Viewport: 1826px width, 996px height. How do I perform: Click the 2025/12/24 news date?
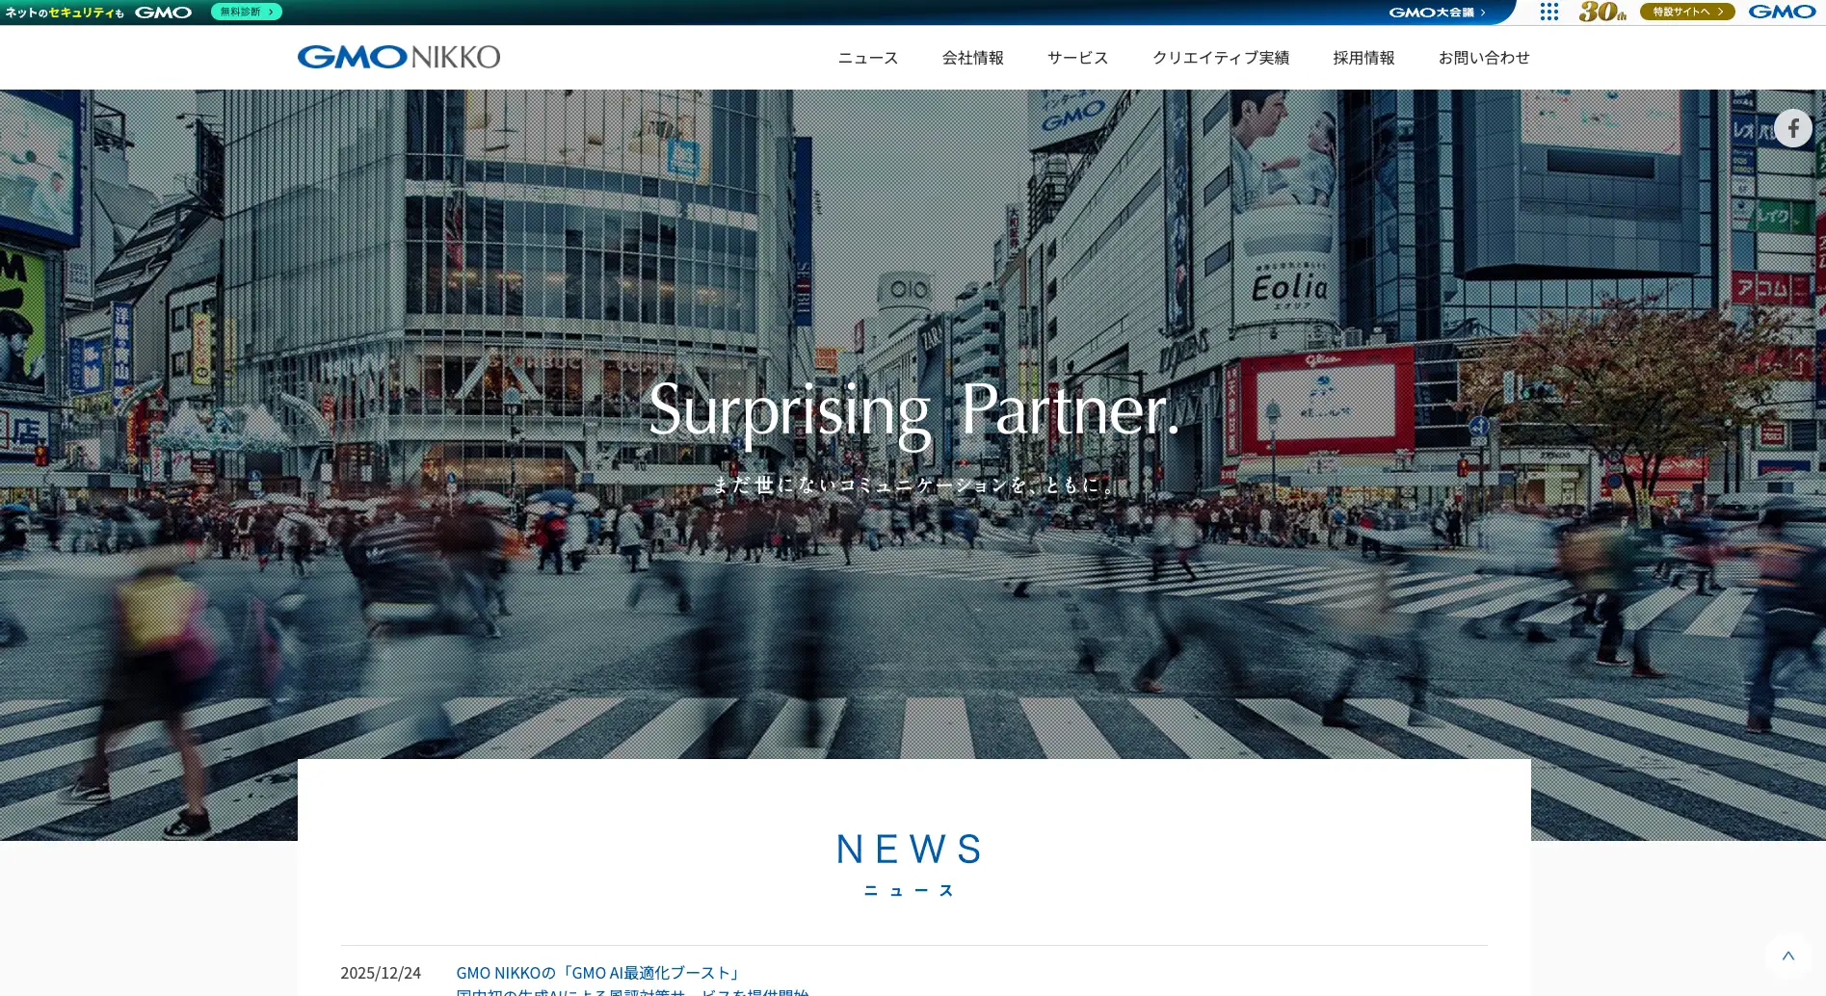381,973
